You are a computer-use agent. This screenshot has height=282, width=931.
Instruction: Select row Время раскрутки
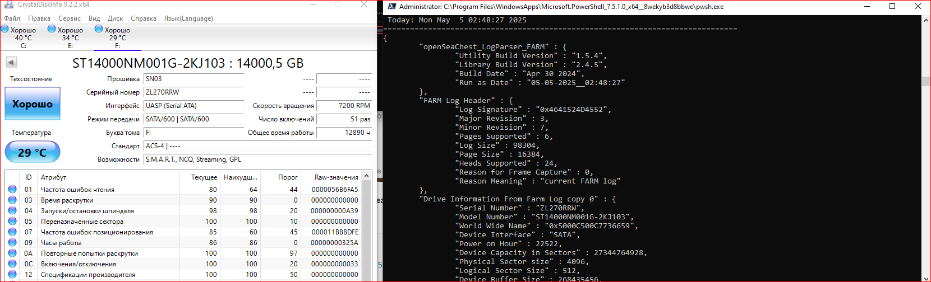(x=183, y=200)
